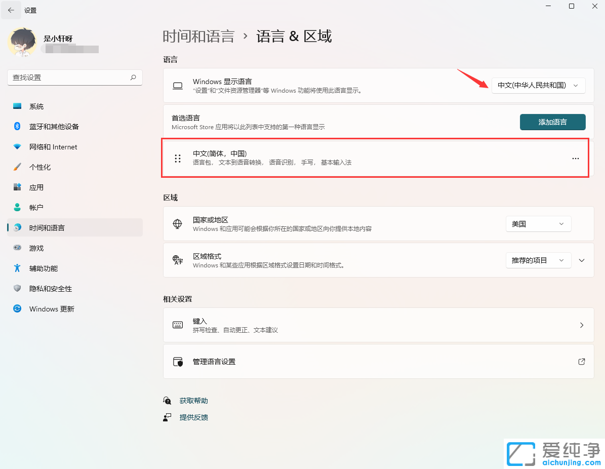
Task: Click the 查找设置 search field
Action: tap(75, 77)
